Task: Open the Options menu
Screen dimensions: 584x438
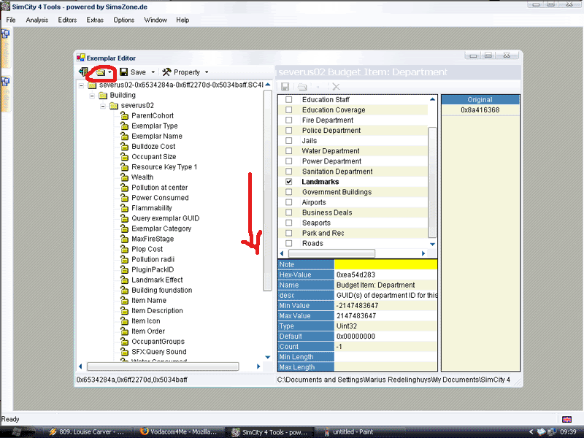Action: click(123, 20)
